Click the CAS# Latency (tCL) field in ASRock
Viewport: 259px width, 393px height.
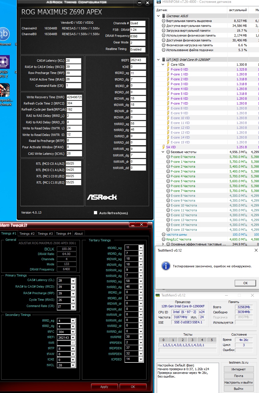73,61
